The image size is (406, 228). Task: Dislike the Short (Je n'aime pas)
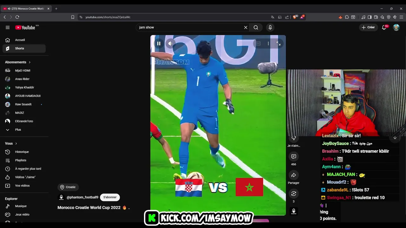pos(294,138)
